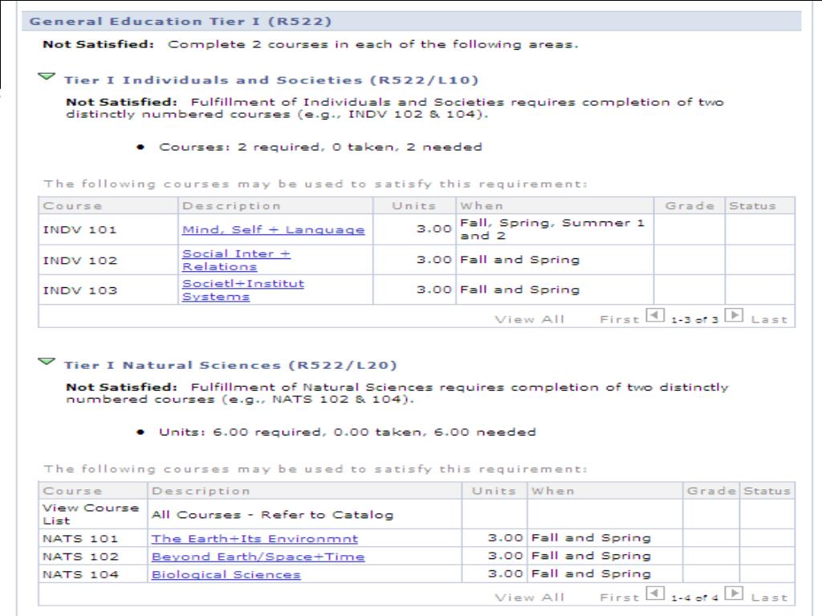
Task: Click the Status column header in NATS table
Action: click(767, 491)
